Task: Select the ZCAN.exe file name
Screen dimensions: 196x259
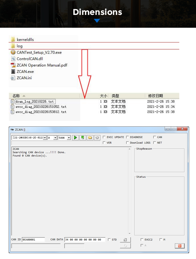Action: click(25, 71)
